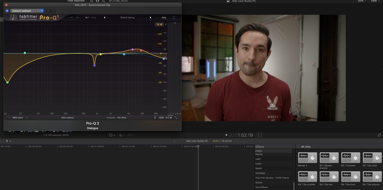Click the 00:01:52:19 viewer timecode display

click(241, 135)
